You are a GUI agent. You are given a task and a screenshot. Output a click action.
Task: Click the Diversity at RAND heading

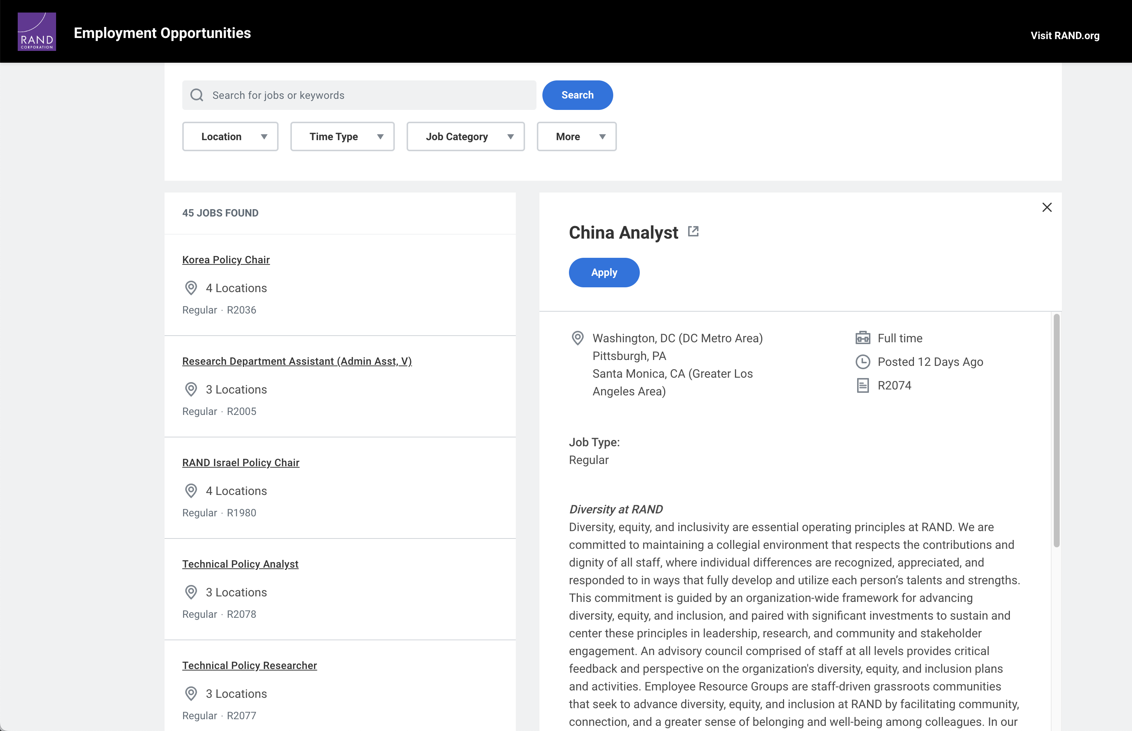pyautogui.click(x=616, y=509)
